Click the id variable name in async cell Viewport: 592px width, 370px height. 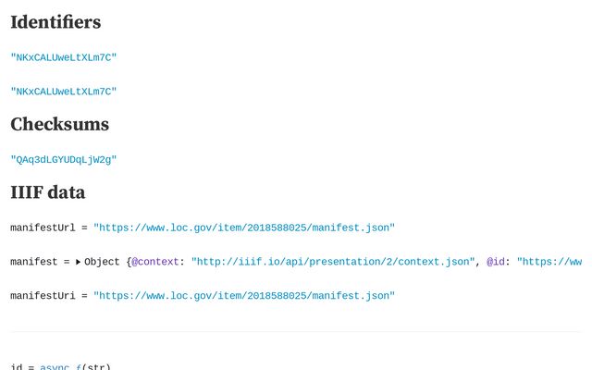pos(17,366)
